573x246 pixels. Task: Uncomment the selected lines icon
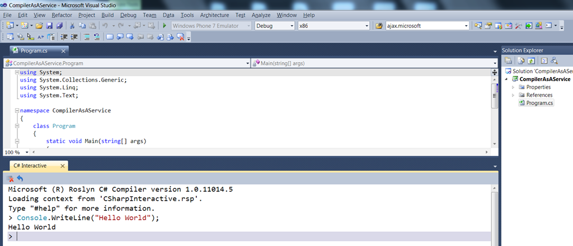pyautogui.click(x=96, y=36)
